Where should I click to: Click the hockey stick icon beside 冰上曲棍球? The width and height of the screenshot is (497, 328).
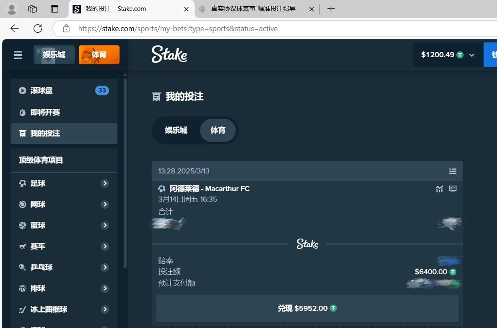click(x=23, y=309)
